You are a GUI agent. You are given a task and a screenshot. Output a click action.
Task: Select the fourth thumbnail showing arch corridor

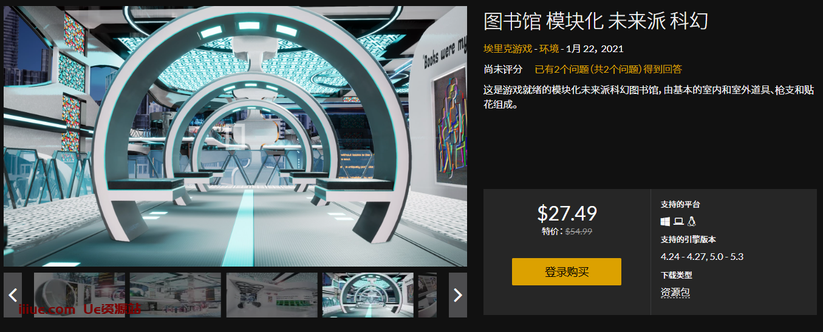tap(368, 295)
